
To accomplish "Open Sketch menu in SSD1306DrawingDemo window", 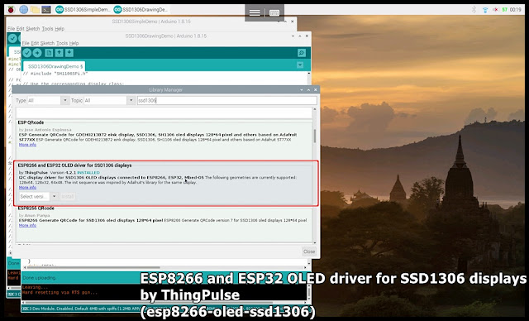I will 47,43.
